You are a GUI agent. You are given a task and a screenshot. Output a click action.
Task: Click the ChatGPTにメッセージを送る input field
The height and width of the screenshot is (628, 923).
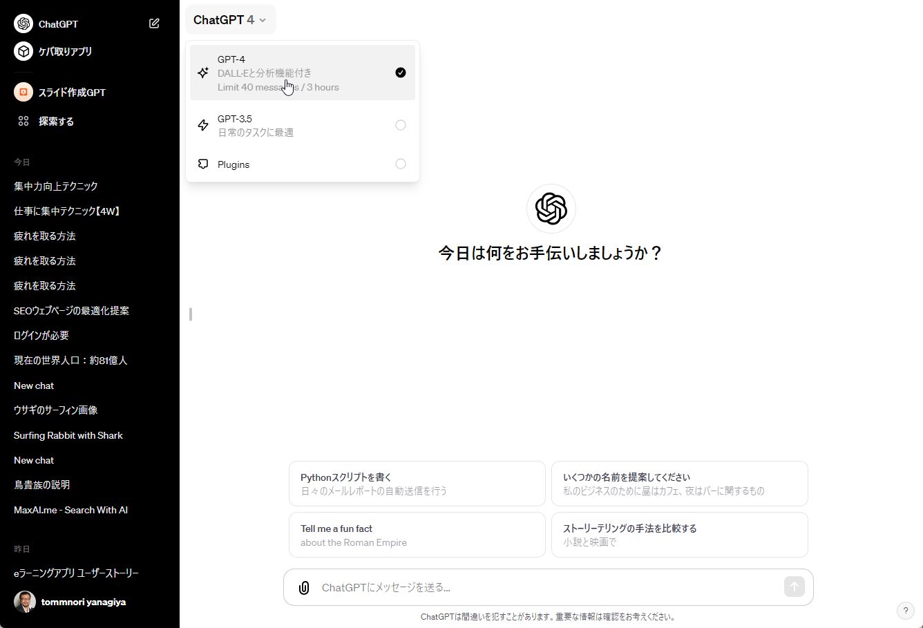[546, 587]
